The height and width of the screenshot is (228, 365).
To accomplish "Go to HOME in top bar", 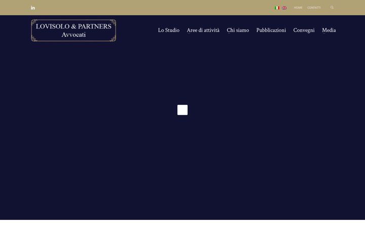I will (298, 8).
